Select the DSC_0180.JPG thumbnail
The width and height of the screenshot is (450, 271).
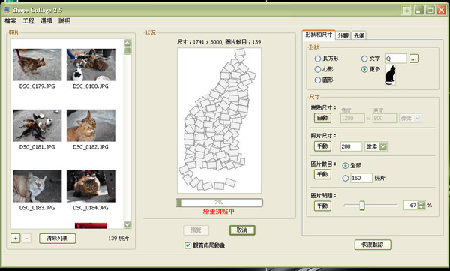[91, 65]
